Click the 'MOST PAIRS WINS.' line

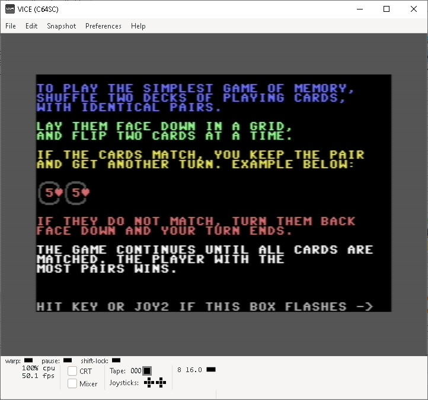click(x=107, y=269)
